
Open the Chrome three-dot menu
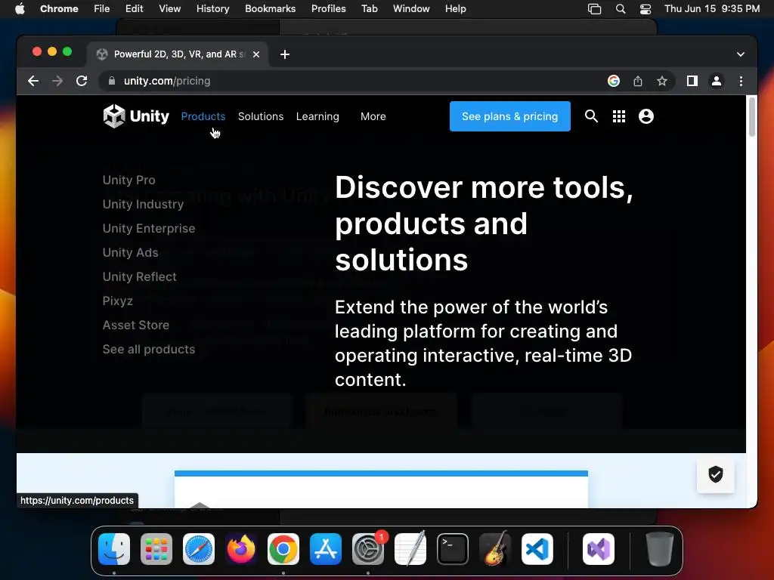coord(741,81)
